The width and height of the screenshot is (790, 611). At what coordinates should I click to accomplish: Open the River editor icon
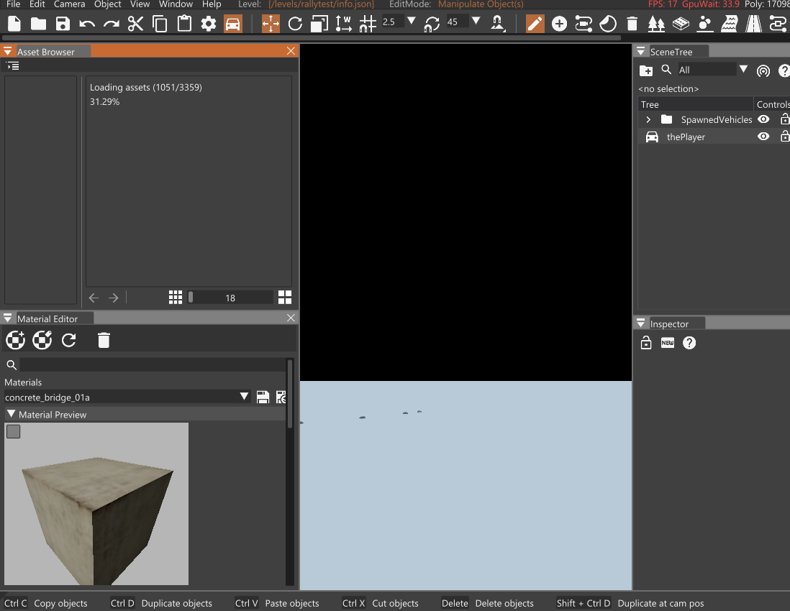730,24
